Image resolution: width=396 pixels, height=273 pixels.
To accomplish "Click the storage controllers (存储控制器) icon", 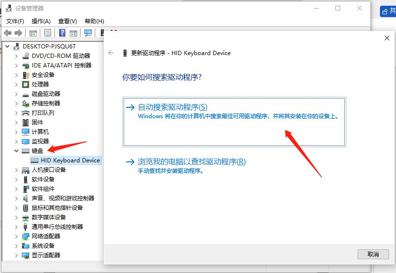I will point(26,104).
